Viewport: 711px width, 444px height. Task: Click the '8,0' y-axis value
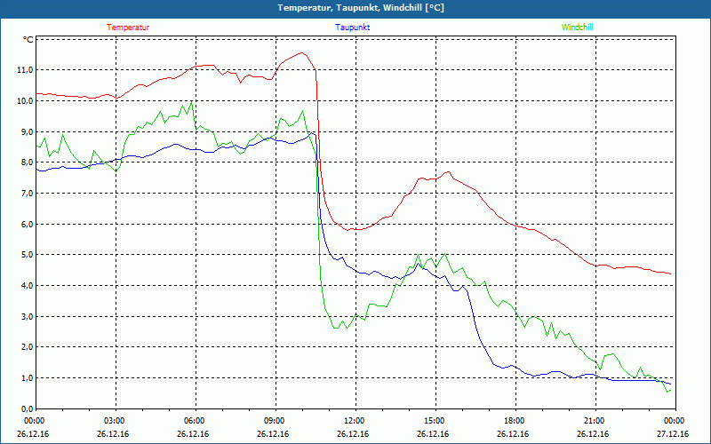(x=28, y=163)
